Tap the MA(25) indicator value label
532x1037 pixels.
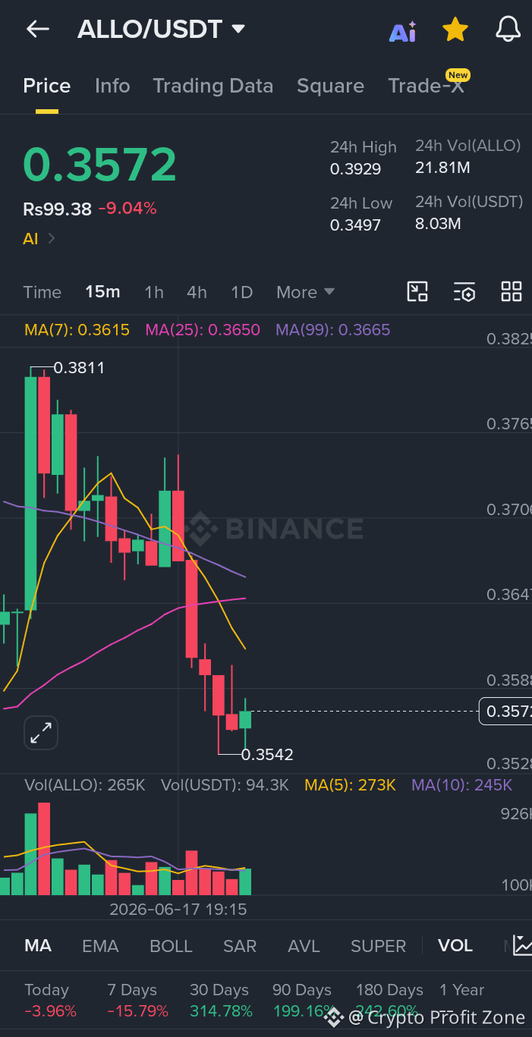point(203,330)
